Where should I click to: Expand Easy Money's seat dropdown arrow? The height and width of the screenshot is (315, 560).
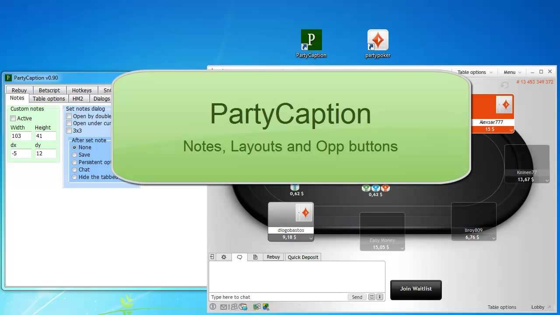click(402, 248)
